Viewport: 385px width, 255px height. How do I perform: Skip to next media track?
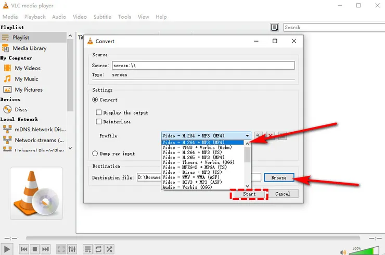45,249
